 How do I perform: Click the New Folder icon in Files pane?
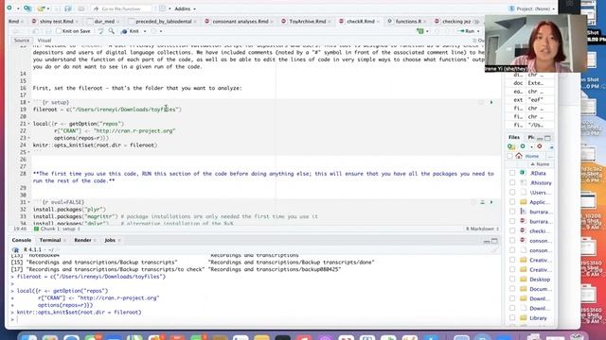(511, 146)
